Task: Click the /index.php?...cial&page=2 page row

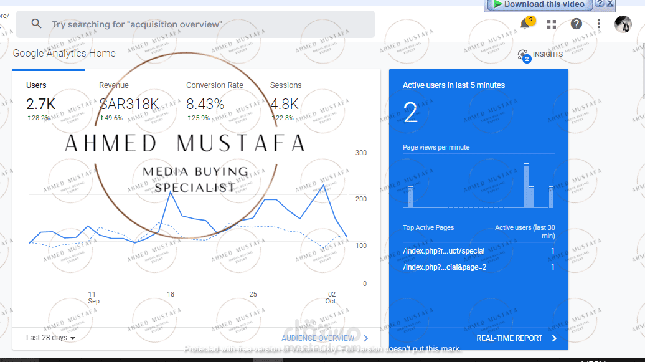Action: click(478, 267)
